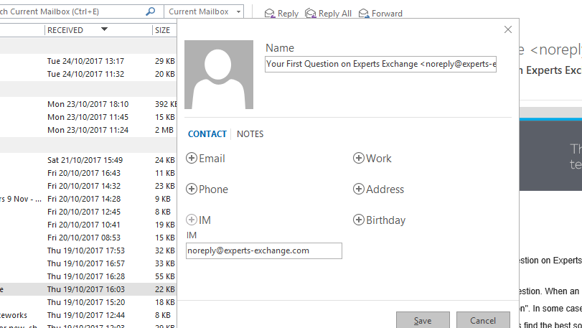Close the contact card dialog

tap(508, 29)
